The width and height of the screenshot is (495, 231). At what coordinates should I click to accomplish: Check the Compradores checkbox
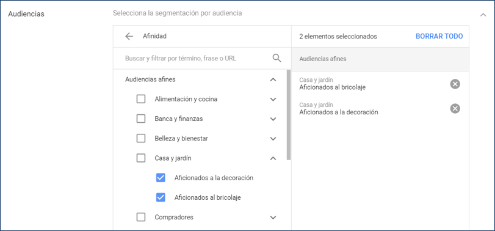click(x=141, y=218)
